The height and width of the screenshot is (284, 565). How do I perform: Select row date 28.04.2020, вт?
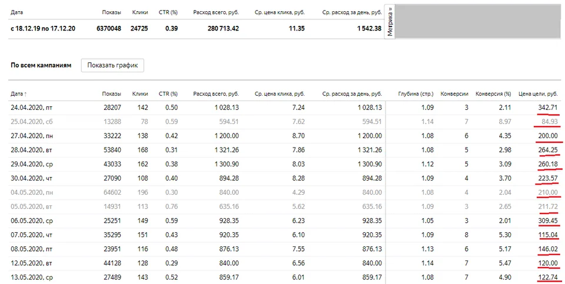coord(31,150)
